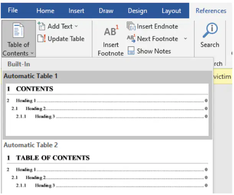Click the Built-In section header

(x=19, y=64)
